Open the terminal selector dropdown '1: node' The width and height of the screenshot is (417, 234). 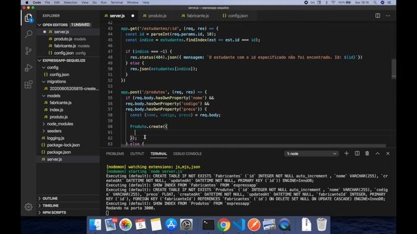[311, 153]
